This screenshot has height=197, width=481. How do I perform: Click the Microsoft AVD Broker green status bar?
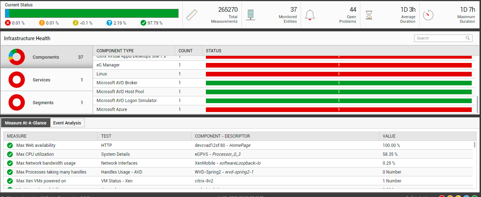339,83
